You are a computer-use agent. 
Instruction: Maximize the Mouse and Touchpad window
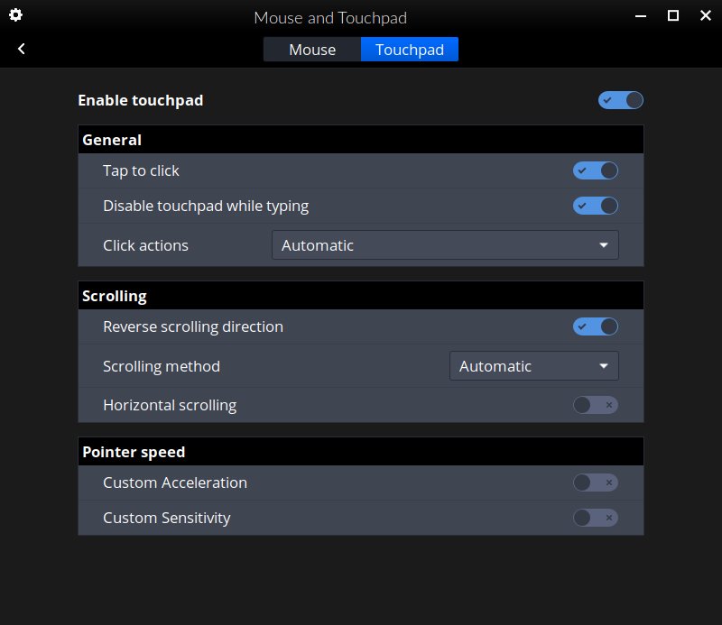(673, 16)
